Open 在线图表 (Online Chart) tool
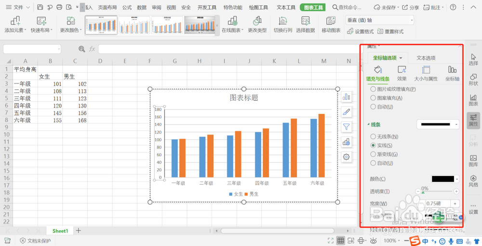This screenshot has width=482, height=246. tap(232, 25)
